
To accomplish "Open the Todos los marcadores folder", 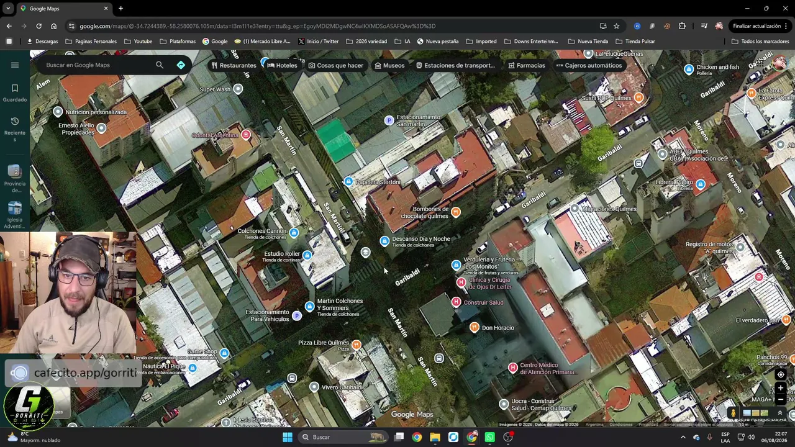I will 760,42.
